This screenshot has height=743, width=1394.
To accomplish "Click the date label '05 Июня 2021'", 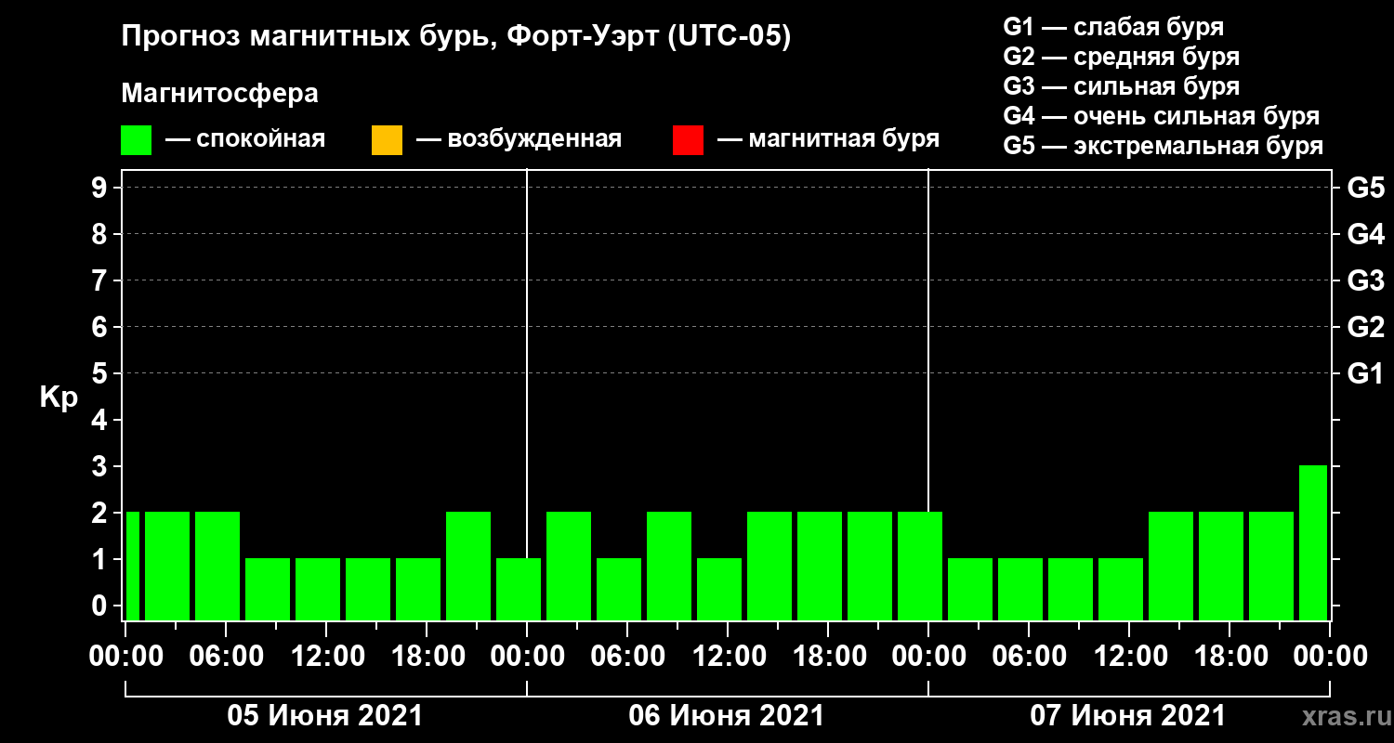I will [325, 716].
